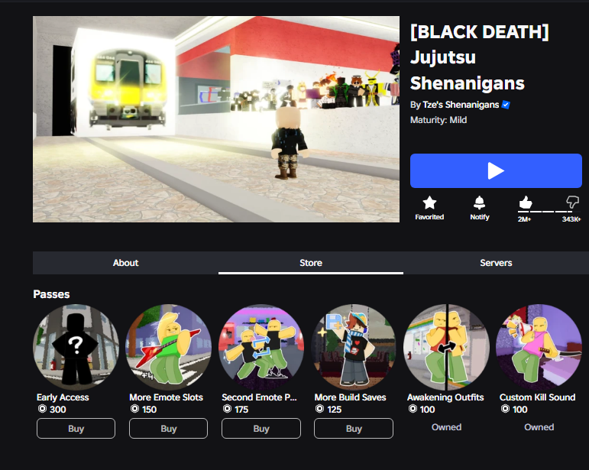Click the Maturity: Mild label

point(439,120)
